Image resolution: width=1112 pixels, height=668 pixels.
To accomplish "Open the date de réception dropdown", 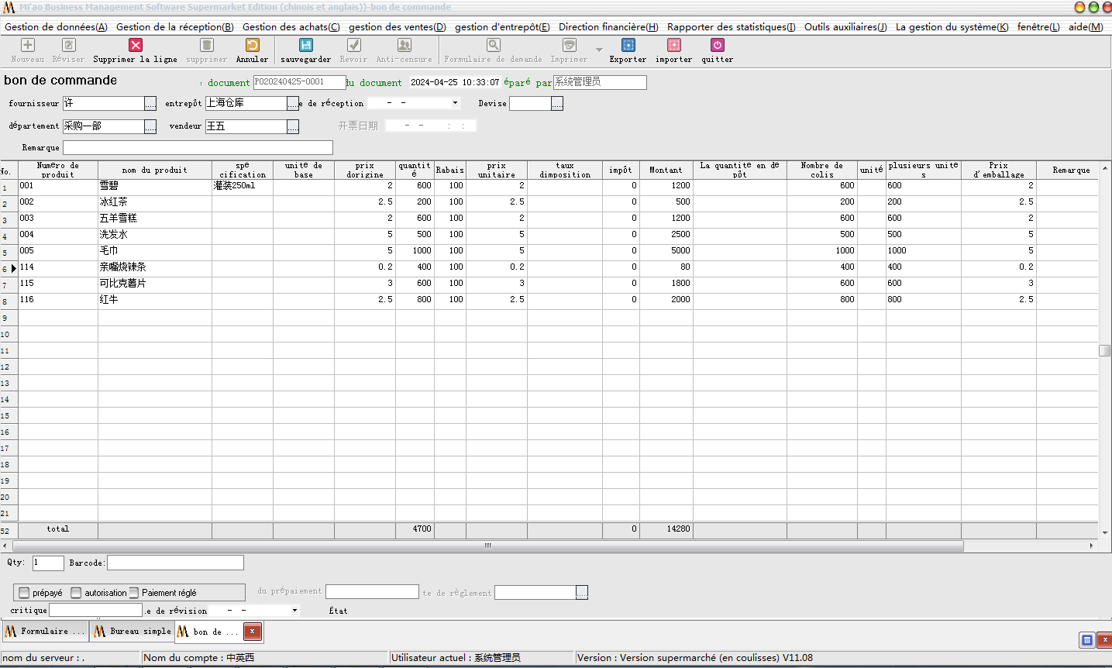I will point(455,103).
